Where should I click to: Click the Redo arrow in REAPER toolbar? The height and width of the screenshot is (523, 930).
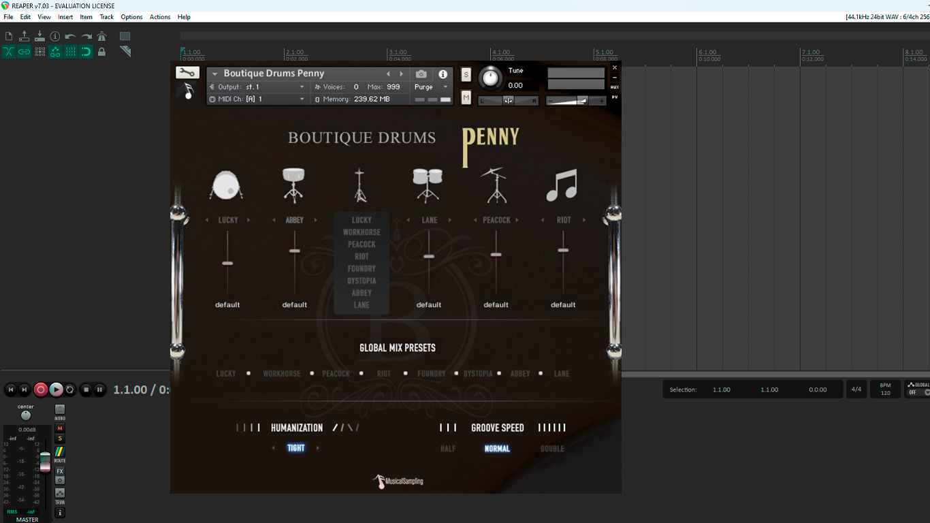[86, 36]
